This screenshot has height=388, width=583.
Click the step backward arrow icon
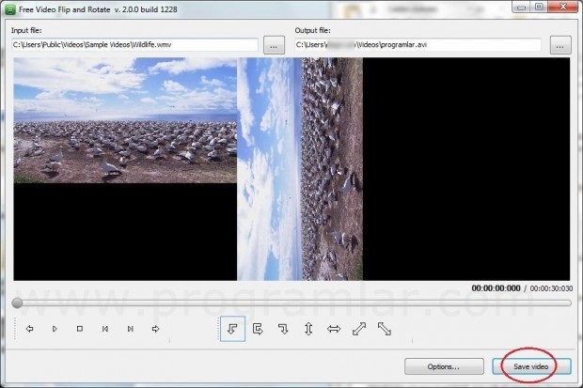(x=30, y=329)
